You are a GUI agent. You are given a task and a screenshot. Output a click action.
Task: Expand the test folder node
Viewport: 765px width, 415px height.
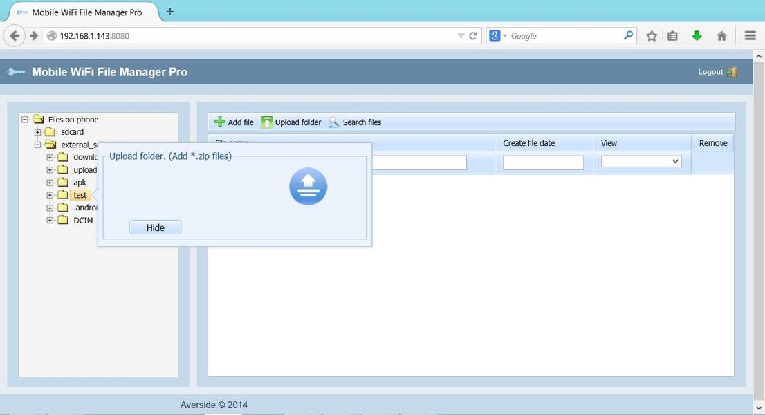pyautogui.click(x=50, y=195)
